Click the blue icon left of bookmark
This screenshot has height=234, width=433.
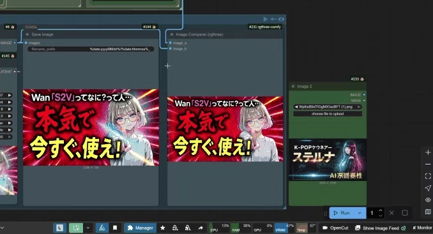(102, 228)
